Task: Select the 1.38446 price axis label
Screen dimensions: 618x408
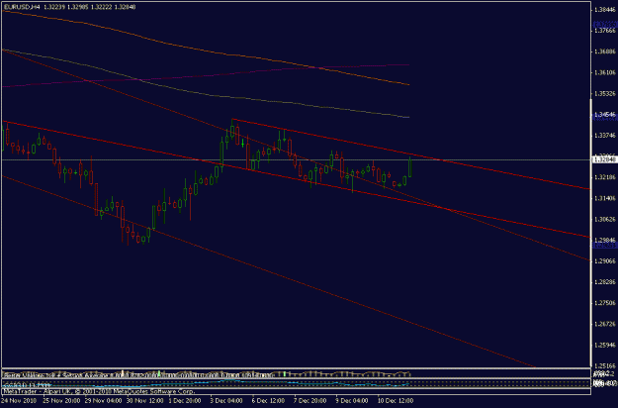Action: pos(604,10)
